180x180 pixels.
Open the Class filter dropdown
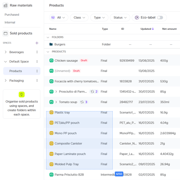(x=79, y=18)
